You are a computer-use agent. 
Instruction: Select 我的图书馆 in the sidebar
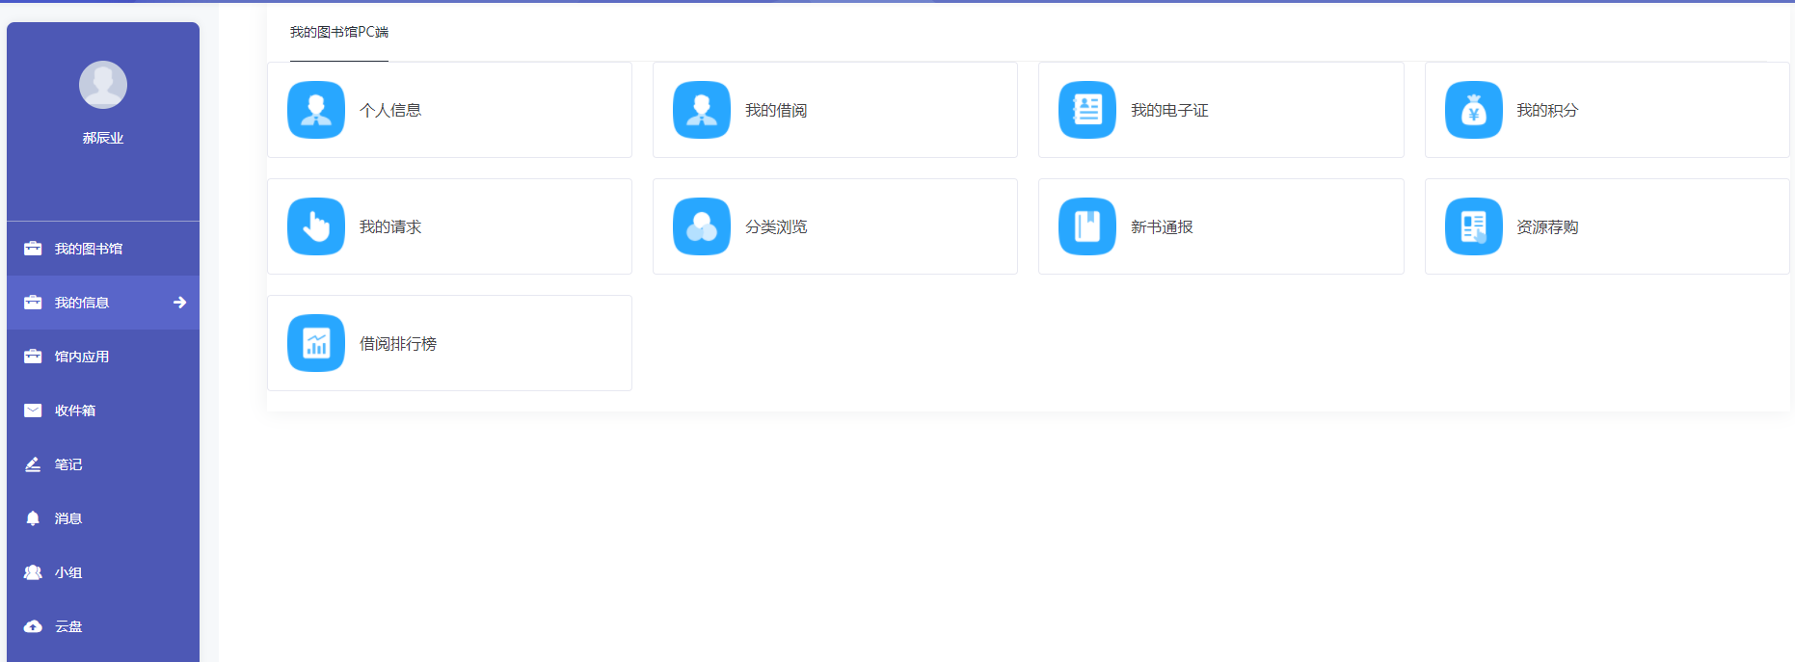pyautogui.click(x=89, y=249)
